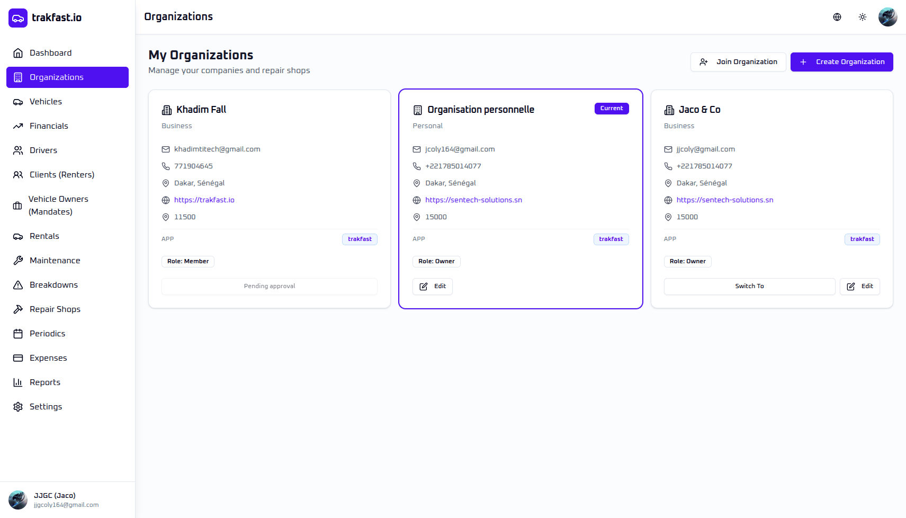
Task: Click the Repair Shops hammer icon
Action: click(x=18, y=309)
